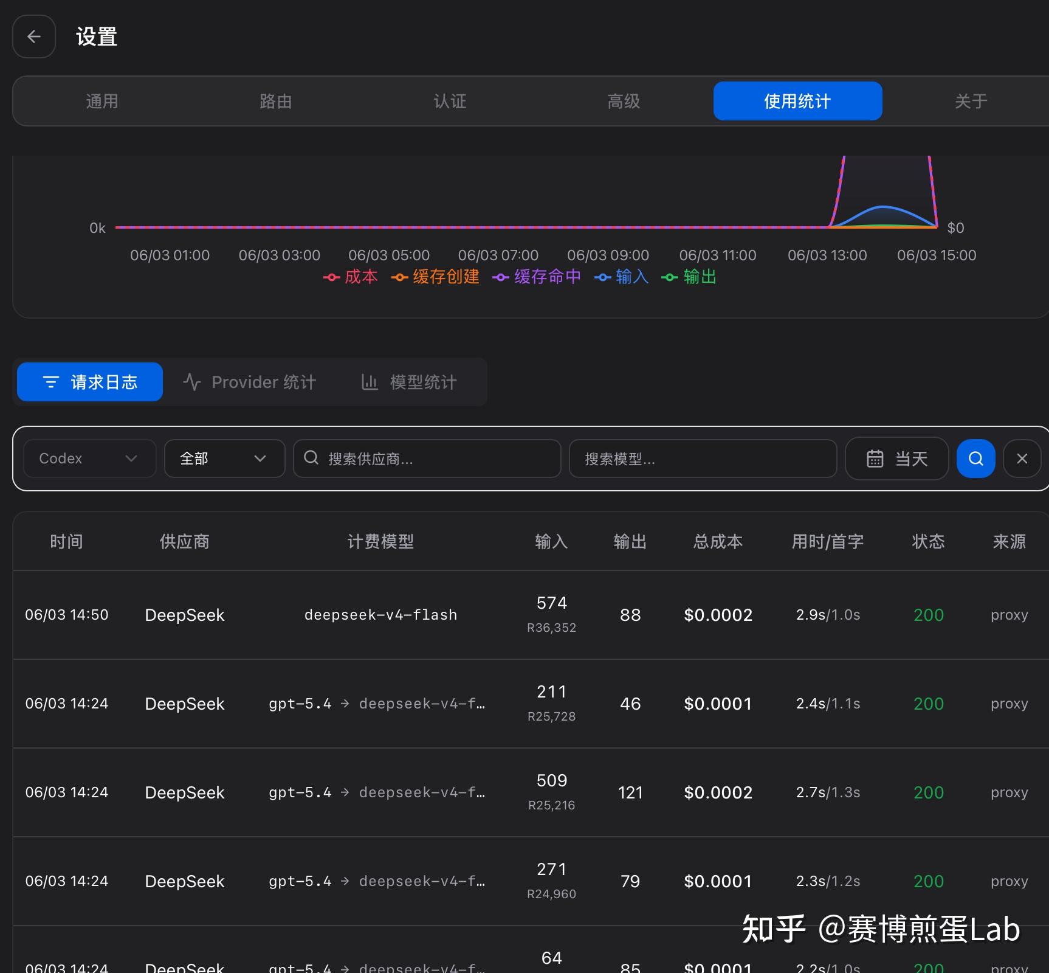Switch to 模型统计 tab

point(408,382)
